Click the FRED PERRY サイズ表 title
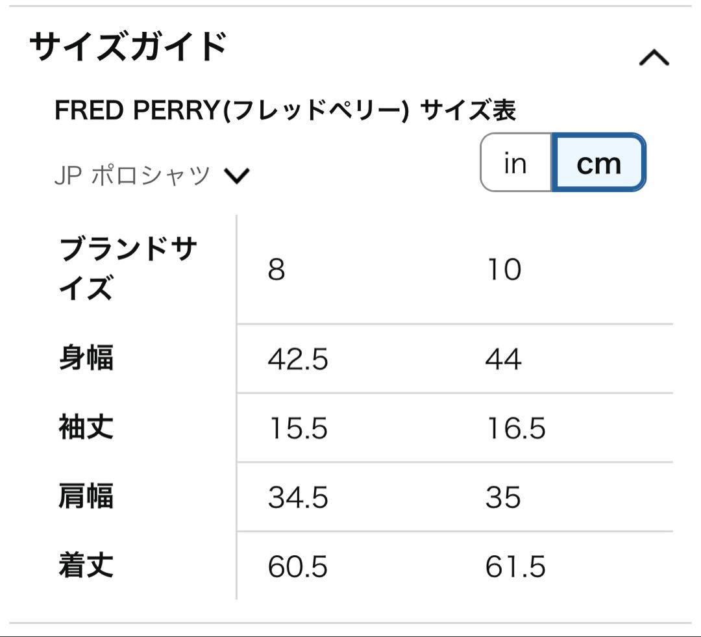The image size is (701, 637). point(285,111)
